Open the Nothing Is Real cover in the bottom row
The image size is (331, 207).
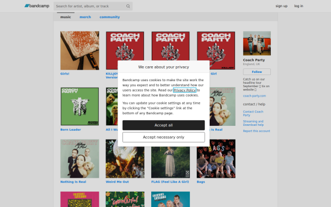(x=80, y=158)
